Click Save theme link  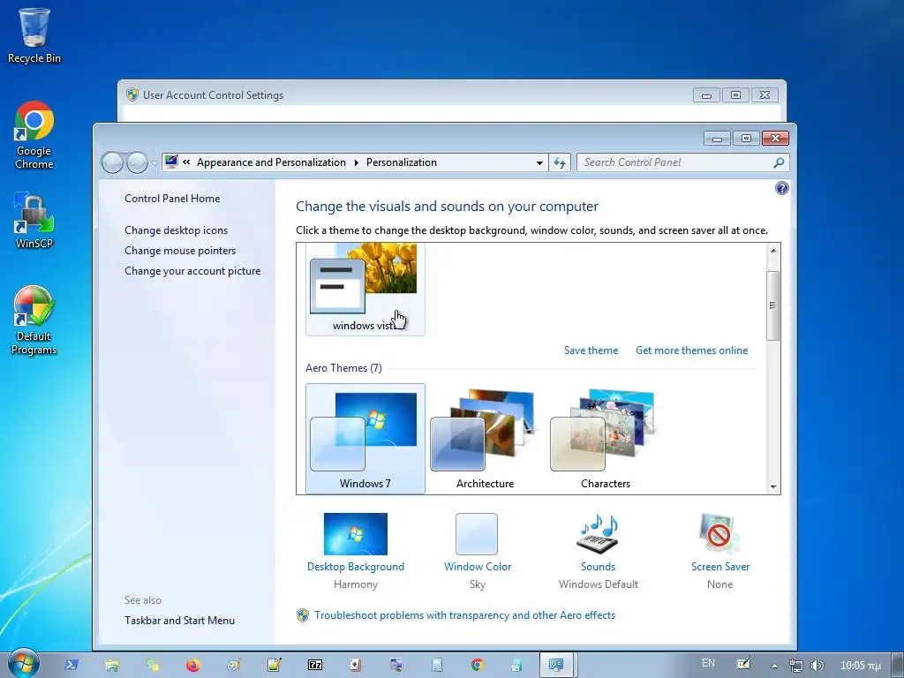[x=591, y=350]
